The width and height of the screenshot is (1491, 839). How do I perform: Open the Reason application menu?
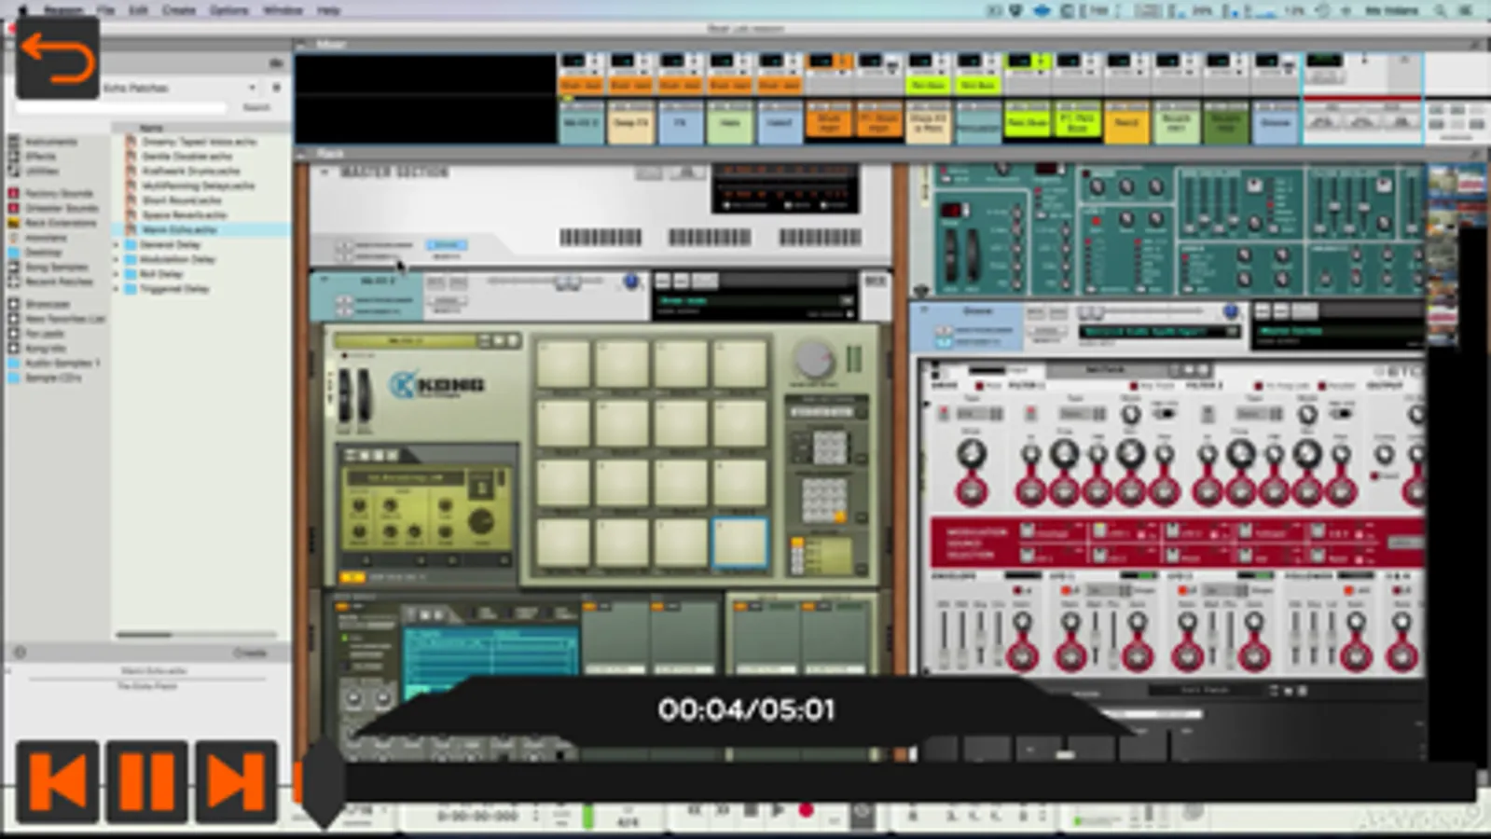click(63, 10)
